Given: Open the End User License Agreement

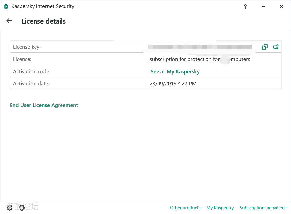Looking at the screenshot, I should point(44,105).
